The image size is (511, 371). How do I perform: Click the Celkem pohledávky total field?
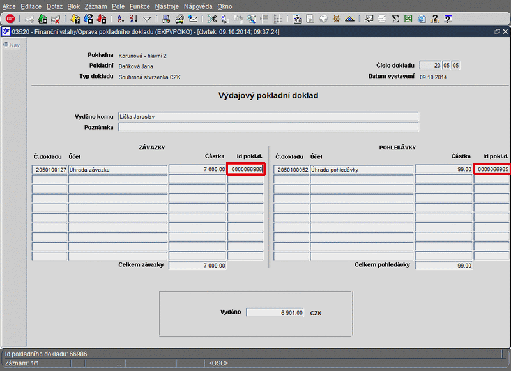tap(443, 266)
